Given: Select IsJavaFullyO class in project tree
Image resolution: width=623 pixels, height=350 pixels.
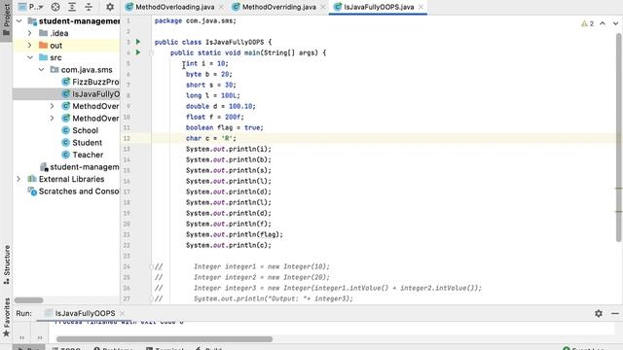Looking at the screenshot, I should point(91,94).
